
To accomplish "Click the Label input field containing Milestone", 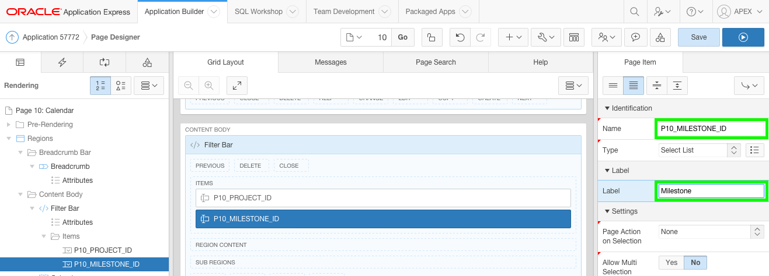I will tap(711, 191).
